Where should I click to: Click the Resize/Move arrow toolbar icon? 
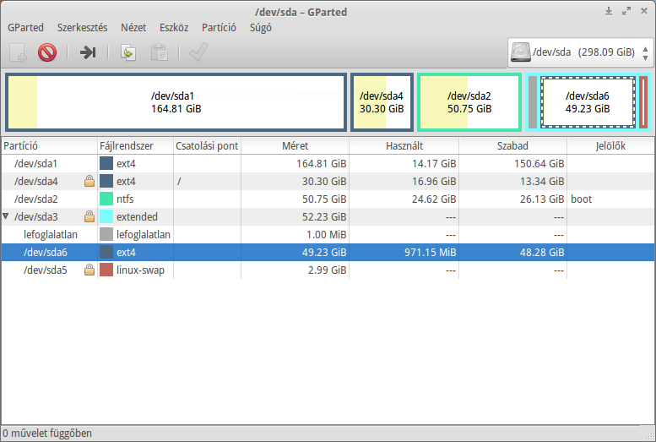88,52
